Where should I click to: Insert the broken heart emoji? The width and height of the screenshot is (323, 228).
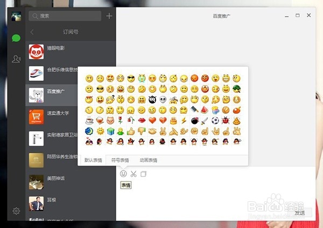pos(163,121)
